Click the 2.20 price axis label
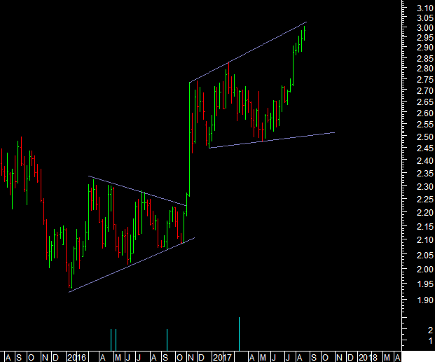The image size is (435, 362). point(425,213)
